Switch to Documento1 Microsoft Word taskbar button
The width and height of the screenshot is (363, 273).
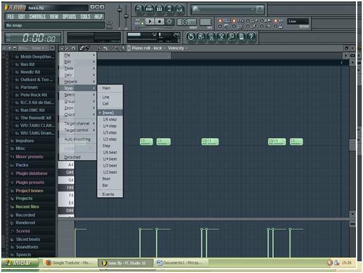[181, 263]
